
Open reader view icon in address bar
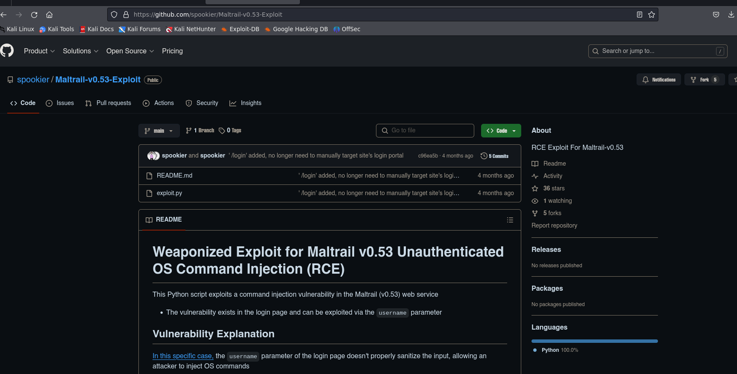pos(639,15)
